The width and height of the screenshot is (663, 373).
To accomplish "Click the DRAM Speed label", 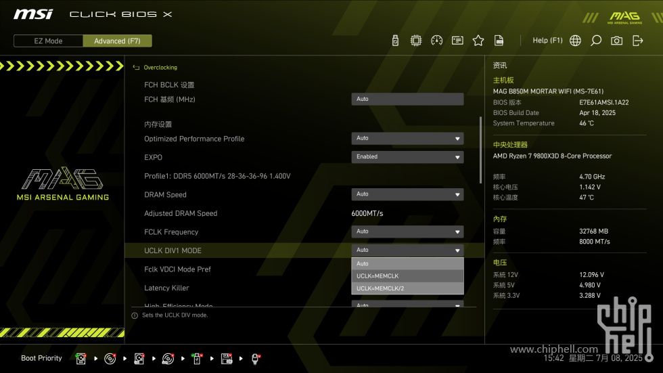I will [x=165, y=194].
